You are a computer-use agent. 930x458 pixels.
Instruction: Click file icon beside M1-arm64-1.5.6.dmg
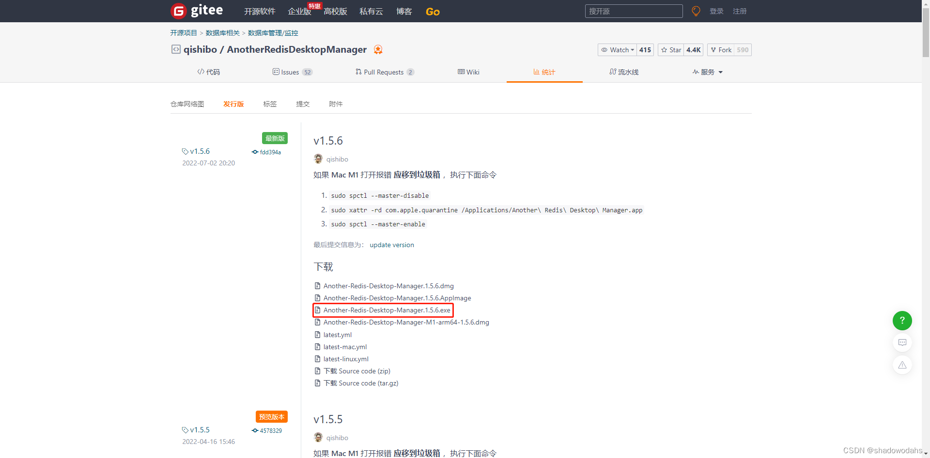click(x=318, y=322)
